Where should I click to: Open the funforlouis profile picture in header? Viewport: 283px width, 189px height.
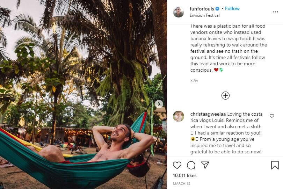click(x=179, y=12)
